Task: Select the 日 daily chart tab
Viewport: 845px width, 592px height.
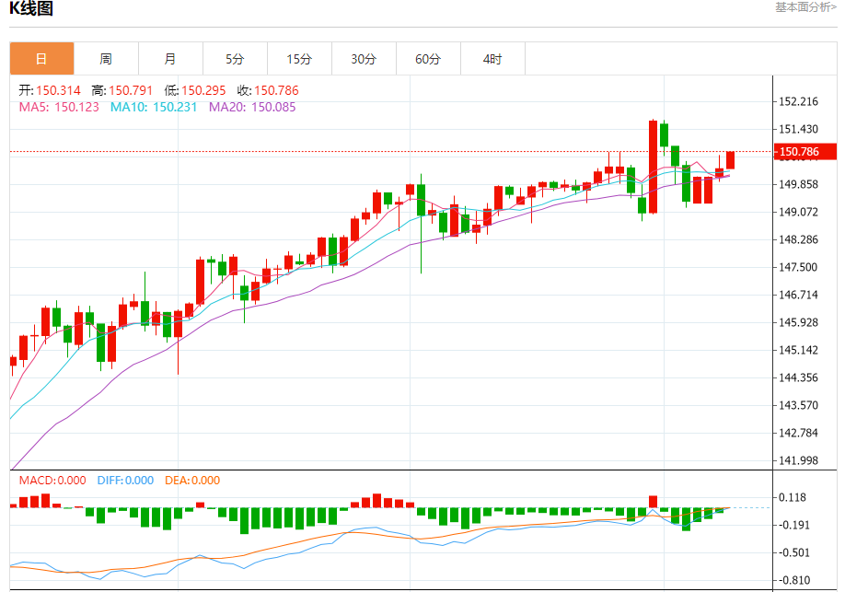Action: (x=42, y=59)
